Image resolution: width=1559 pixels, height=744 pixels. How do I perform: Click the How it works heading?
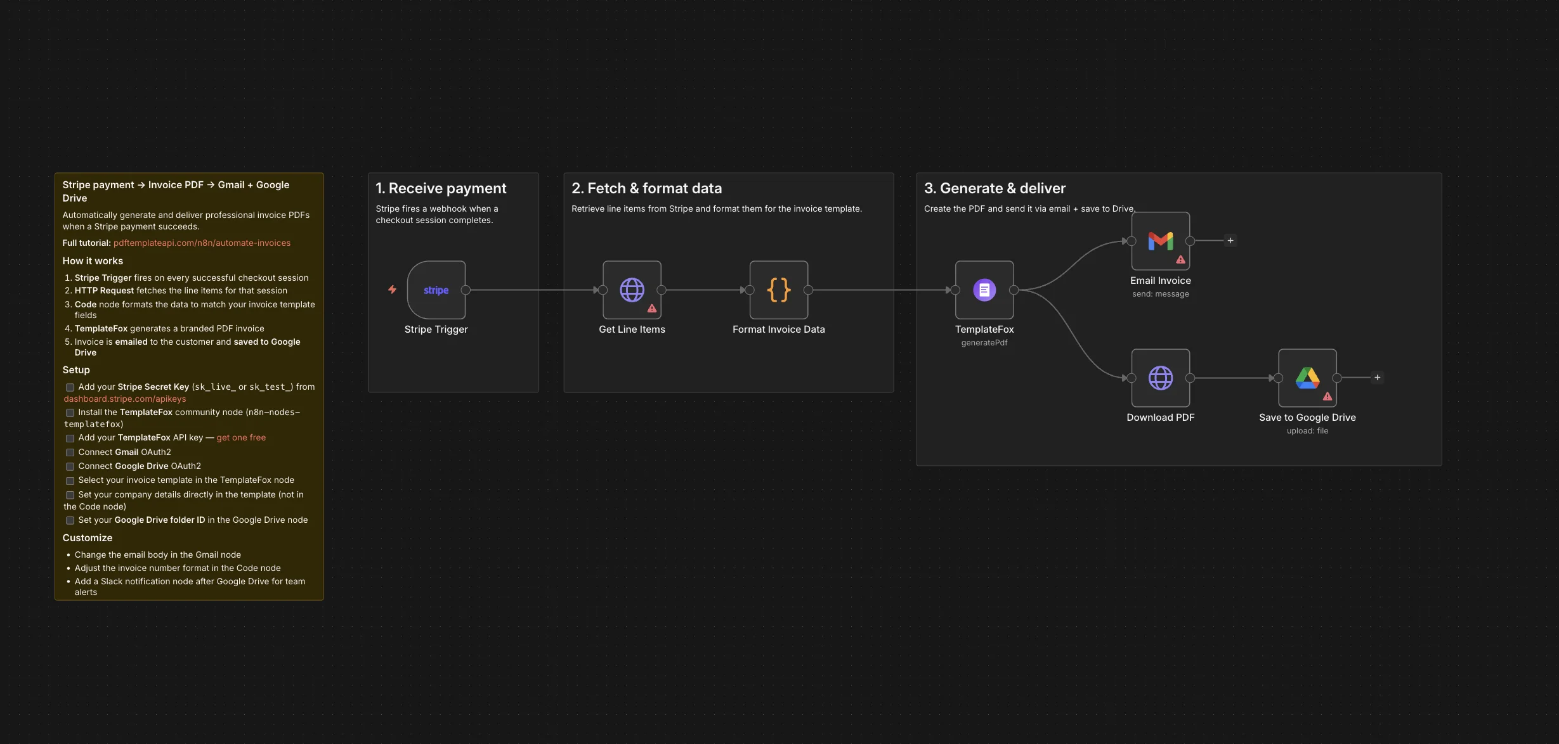[x=93, y=261]
